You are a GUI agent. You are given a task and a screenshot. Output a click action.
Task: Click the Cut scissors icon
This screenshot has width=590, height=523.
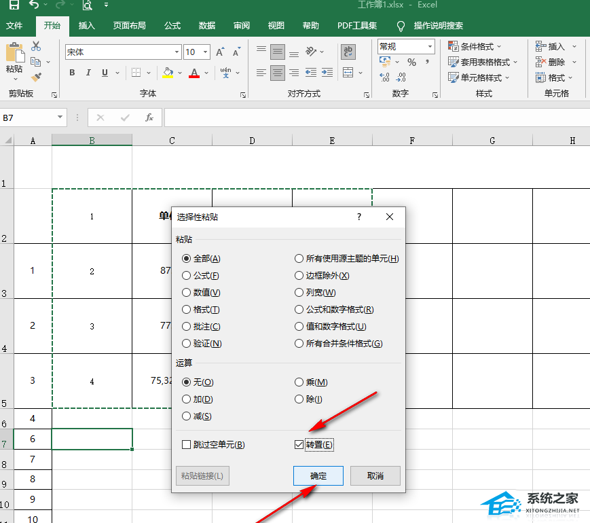[36, 46]
